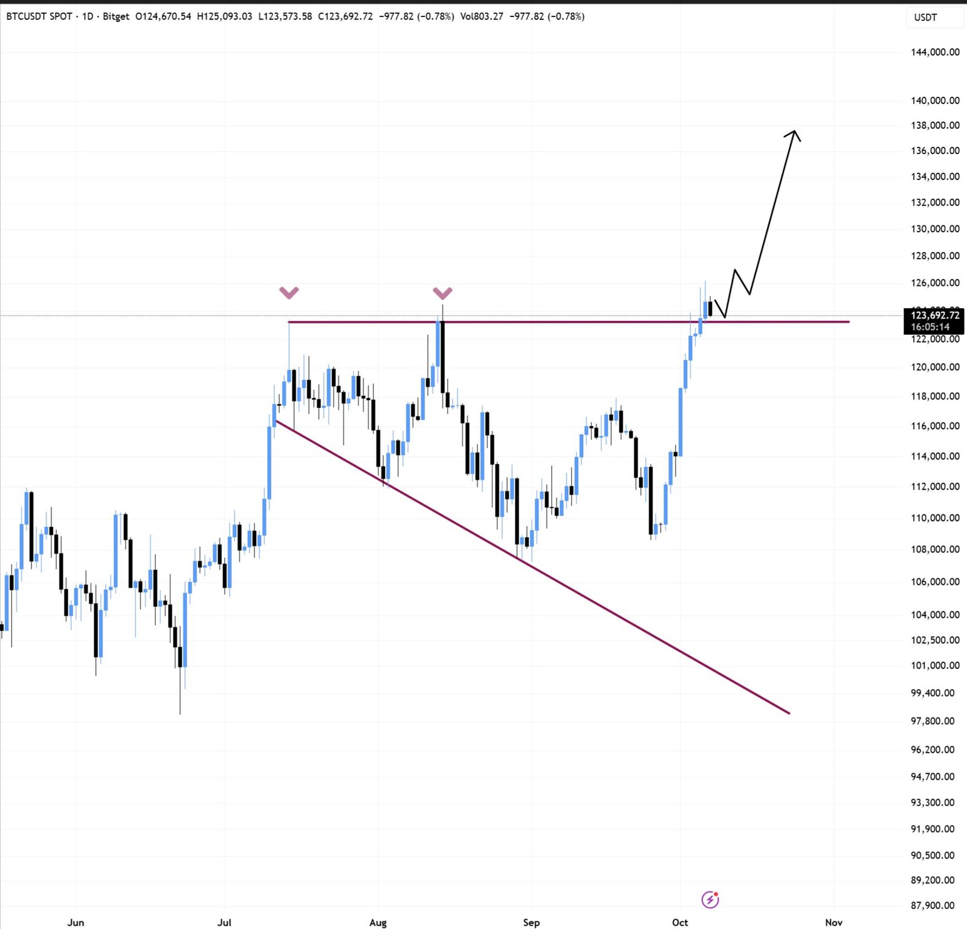Click the closing price value C123,692.72
Image resolution: width=967 pixels, height=929 pixels.
(345, 16)
